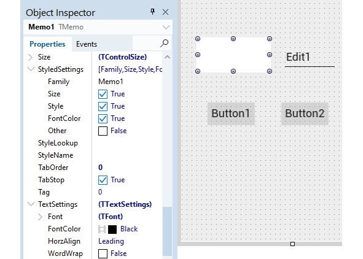Click the form's bottom resize handle
363x259 pixels.
(292, 244)
